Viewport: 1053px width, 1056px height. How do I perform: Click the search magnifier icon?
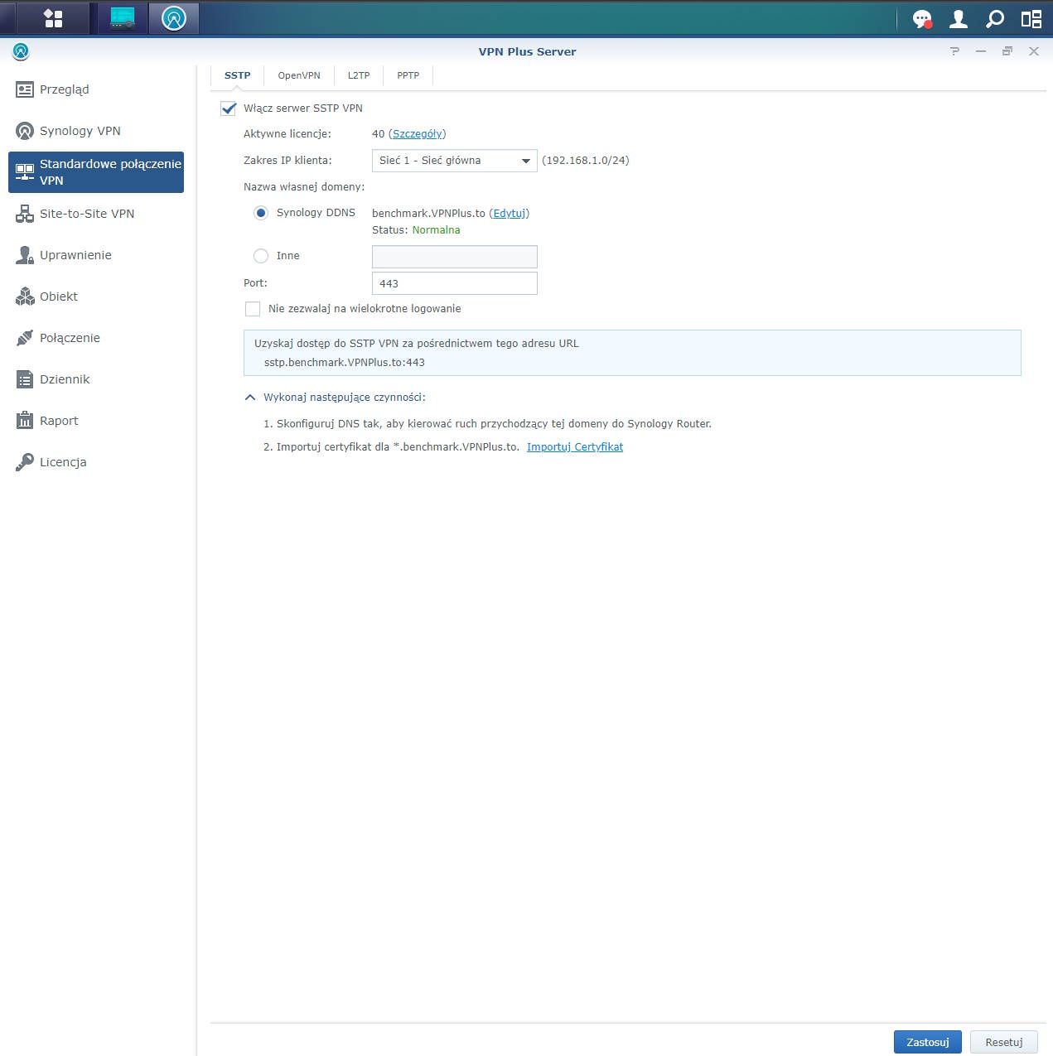(995, 19)
